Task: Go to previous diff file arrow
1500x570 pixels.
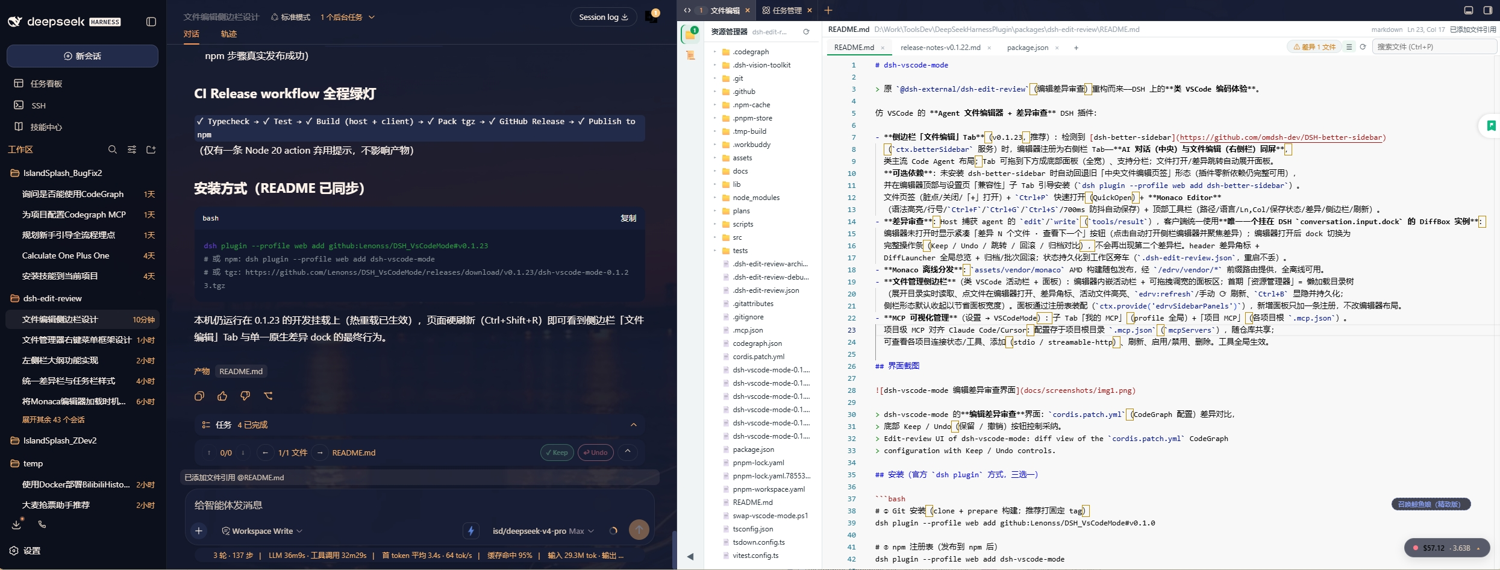Action: pos(265,453)
